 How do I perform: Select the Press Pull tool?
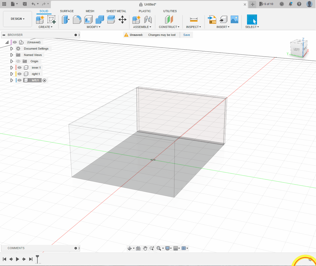66,20
